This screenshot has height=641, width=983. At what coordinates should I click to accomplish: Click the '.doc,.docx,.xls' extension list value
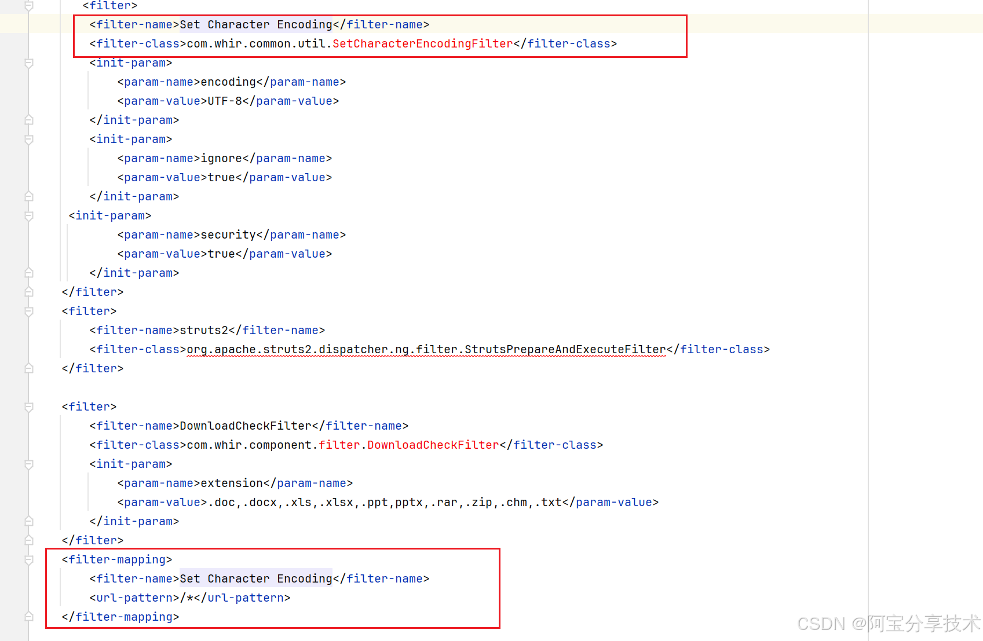[385, 503]
